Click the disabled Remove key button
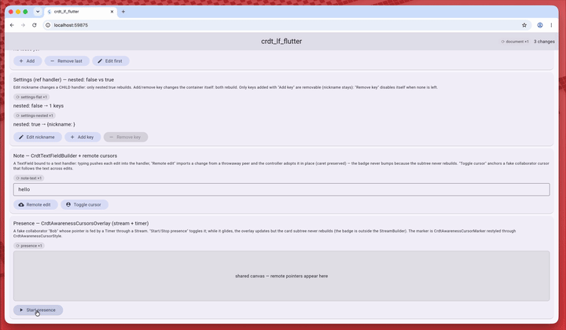The image size is (566, 330). [126, 137]
